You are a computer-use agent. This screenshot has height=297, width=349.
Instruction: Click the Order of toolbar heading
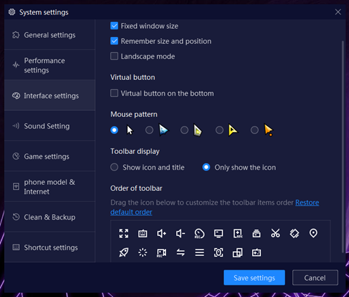(x=136, y=188)
